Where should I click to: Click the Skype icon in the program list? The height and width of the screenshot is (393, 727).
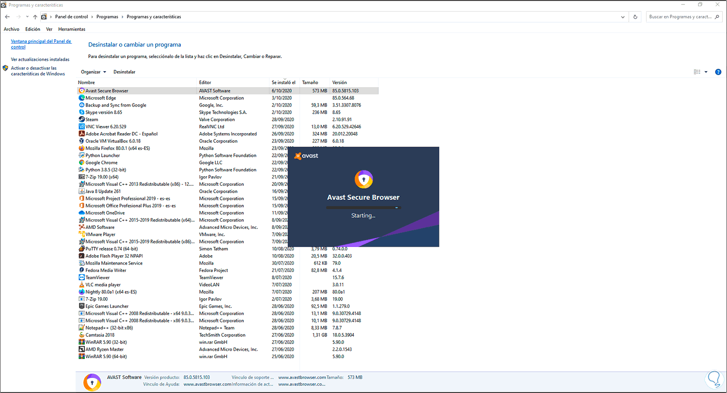(80, 112)
